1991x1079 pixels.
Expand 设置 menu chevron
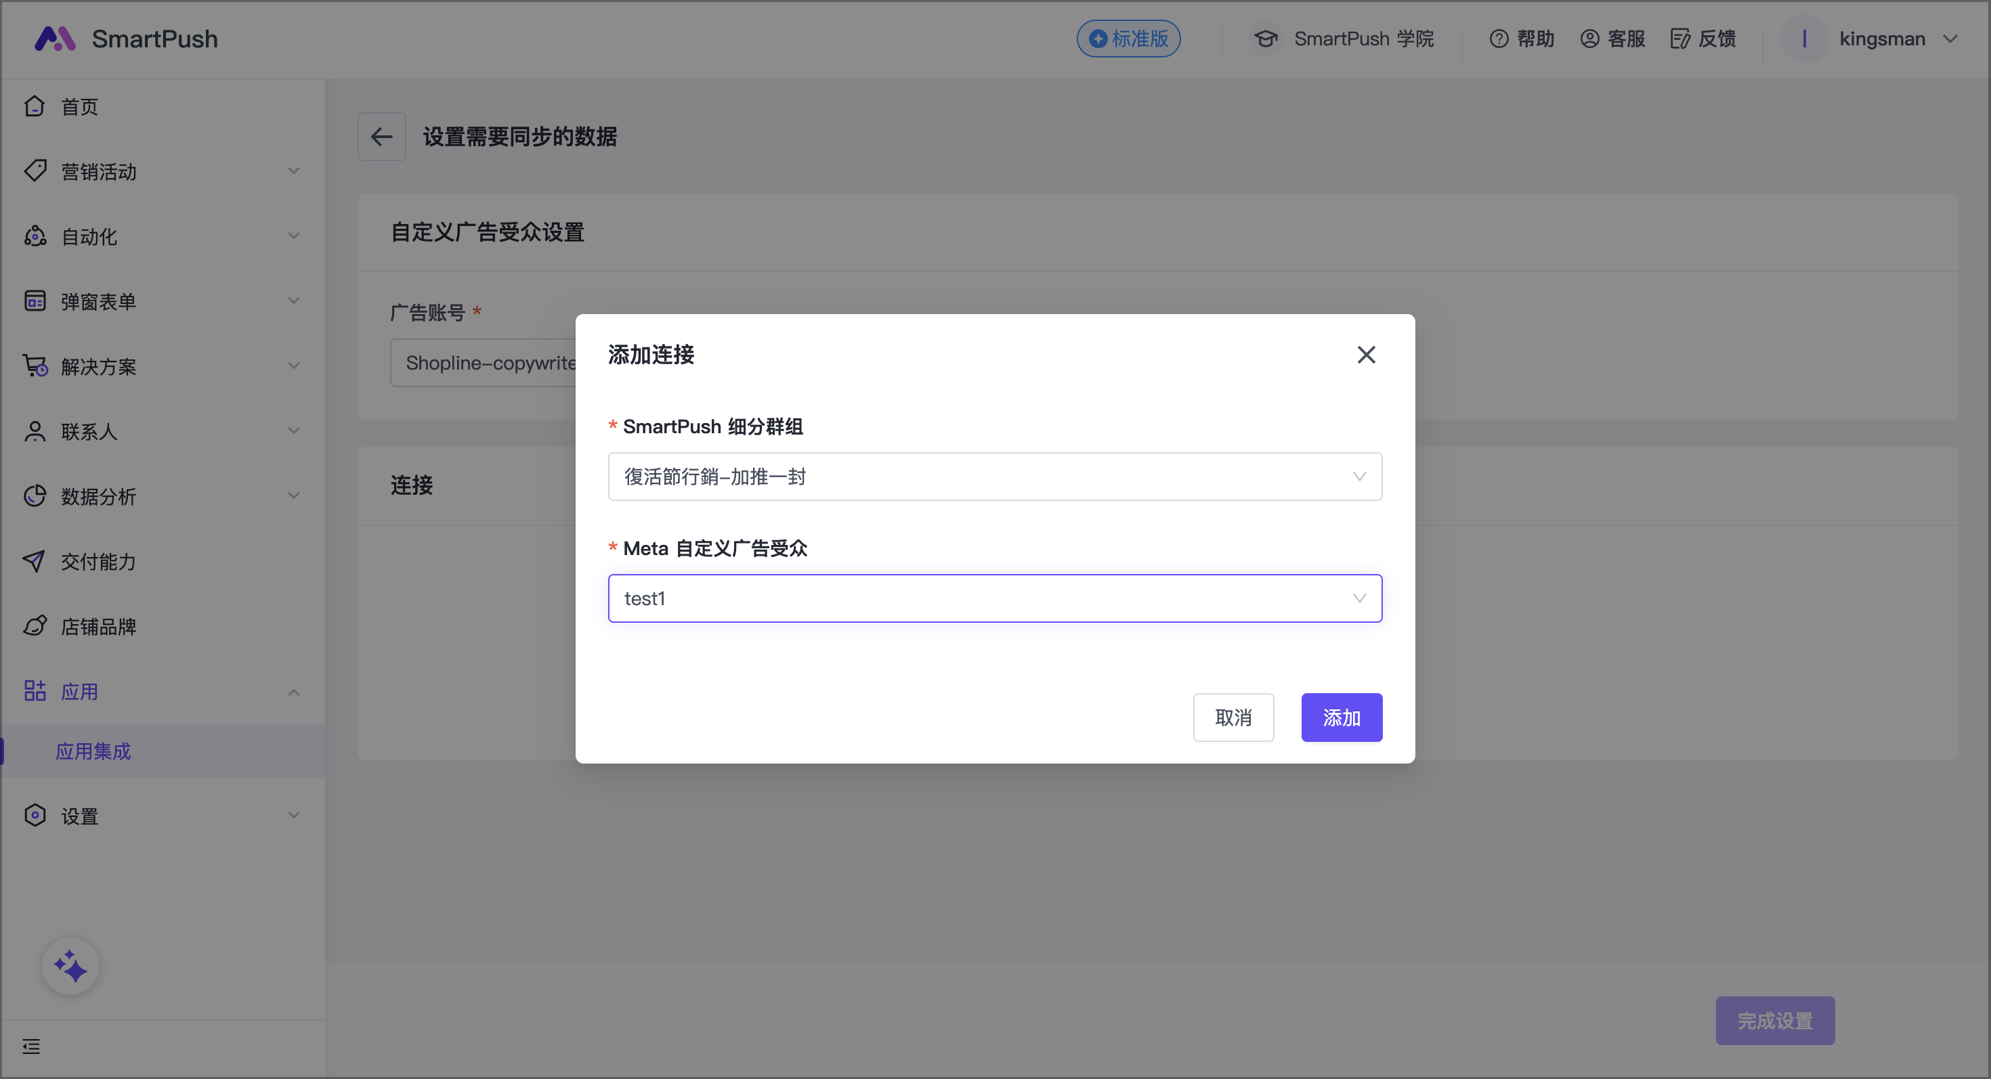point(294,815)
